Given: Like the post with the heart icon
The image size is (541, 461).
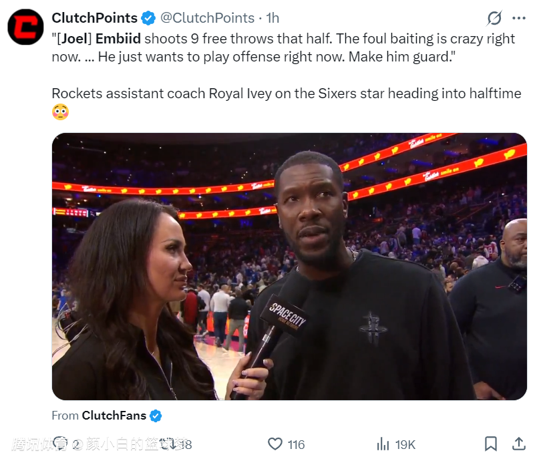Looking at the screenshot, I should click(275, 444).
